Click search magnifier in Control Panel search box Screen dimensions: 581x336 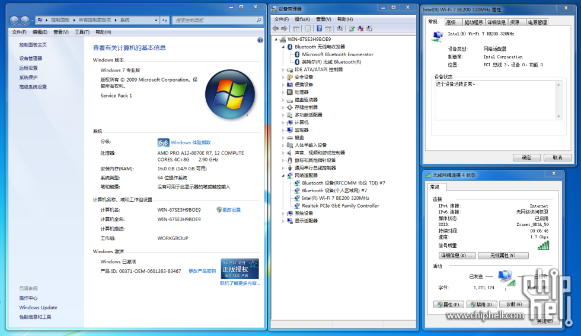point(258,20)
